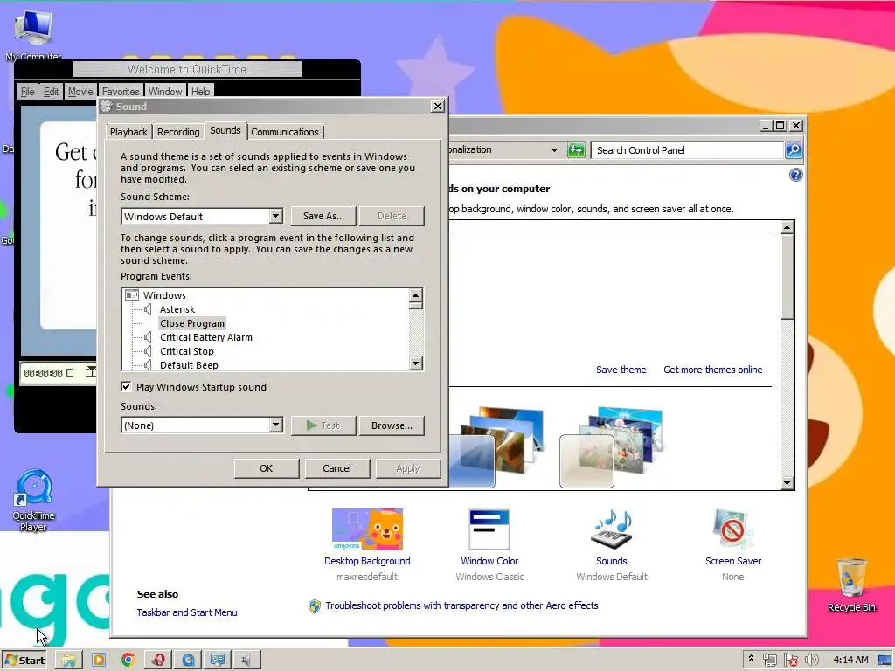Screen dimensions: 895x671
Task: Open Google Chrome from the taskbar
Action: click(x=128, y=661)
